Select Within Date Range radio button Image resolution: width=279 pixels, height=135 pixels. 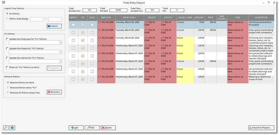[x=7, y=19]
